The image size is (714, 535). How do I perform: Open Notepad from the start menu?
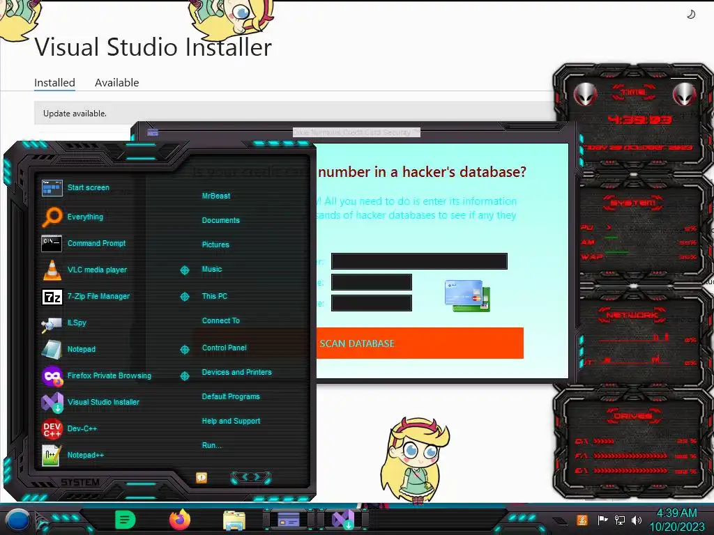(68, 349)
